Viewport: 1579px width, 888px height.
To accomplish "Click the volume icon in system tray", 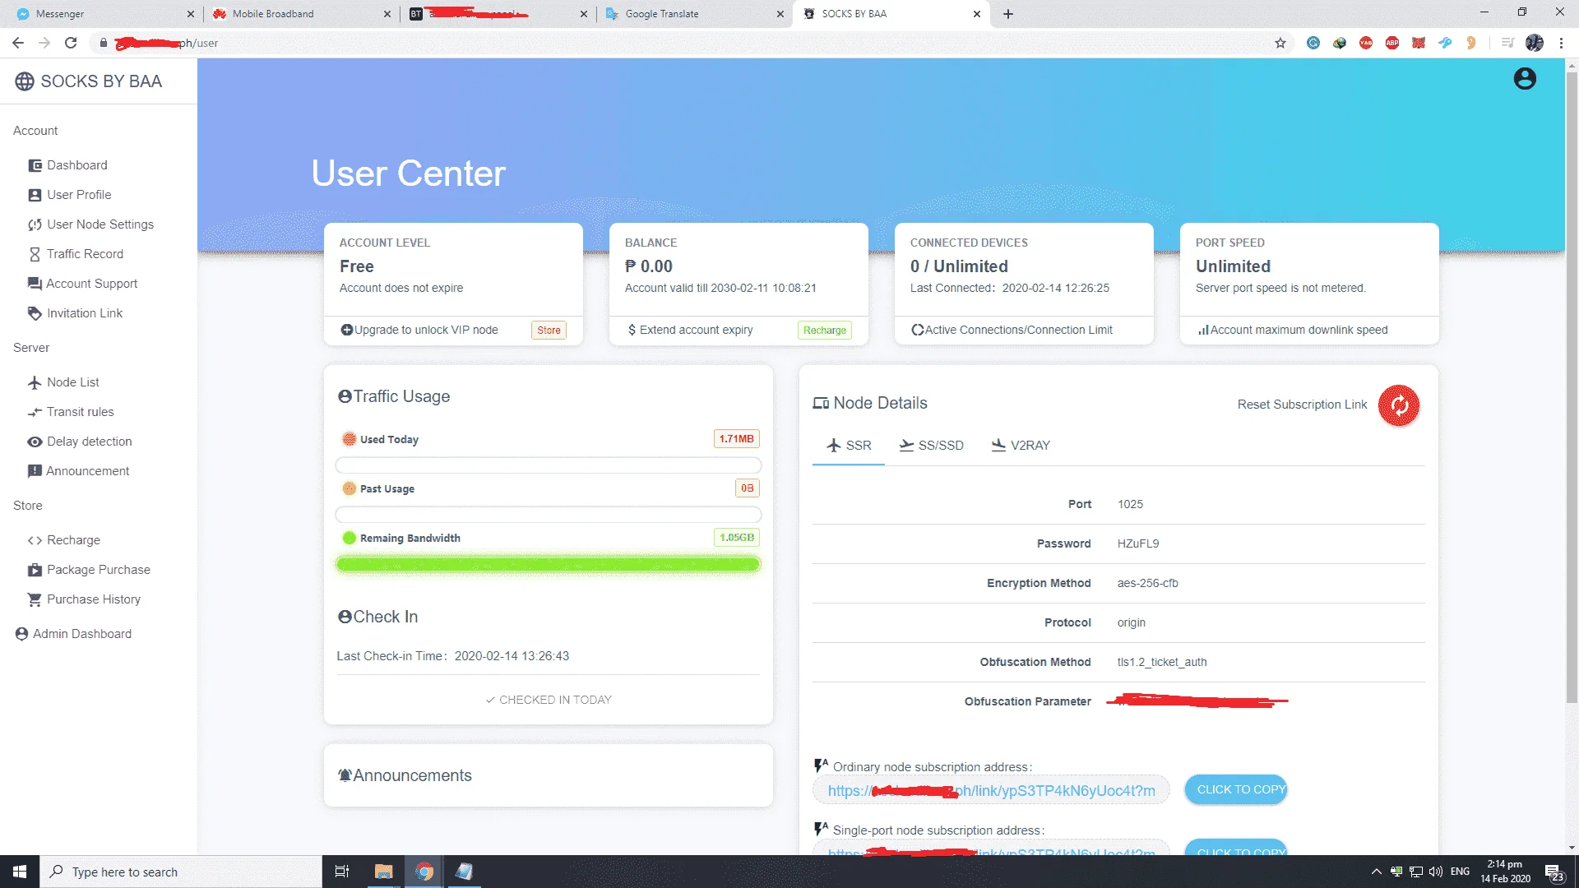I will pyautogui.click(x=1436, y=872).
